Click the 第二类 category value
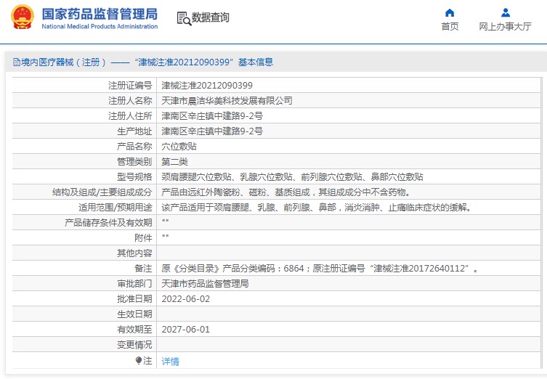The height and width of the screenshot is (379, 547). pos(175,162)
